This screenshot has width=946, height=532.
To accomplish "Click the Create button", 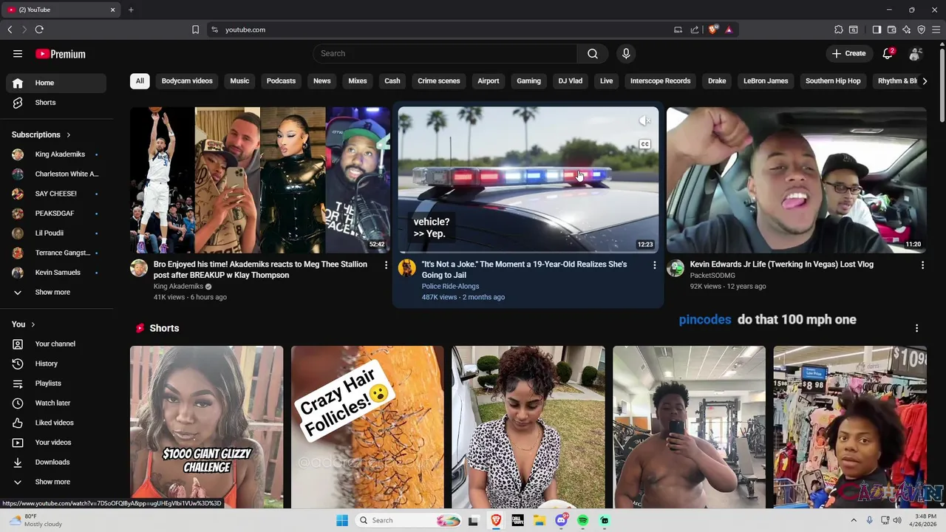I will (x=848, y=53).
